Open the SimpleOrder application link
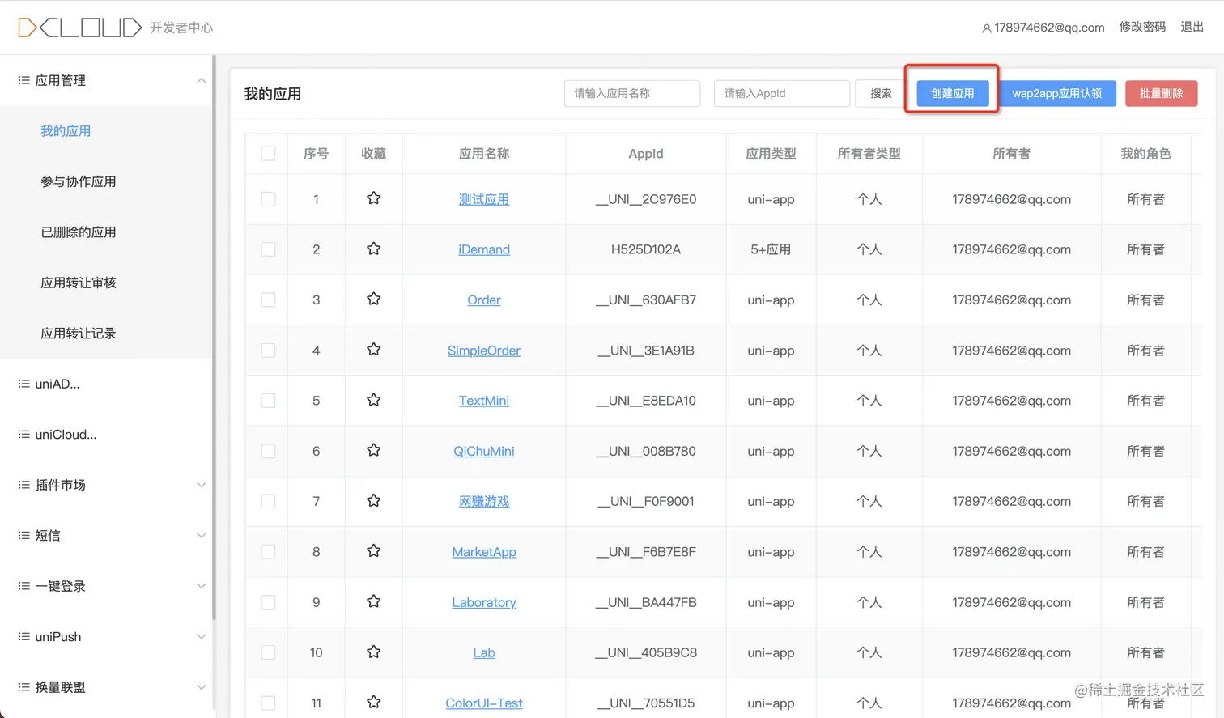Viewport: 1224px width, 718px height. coord(484,351)
